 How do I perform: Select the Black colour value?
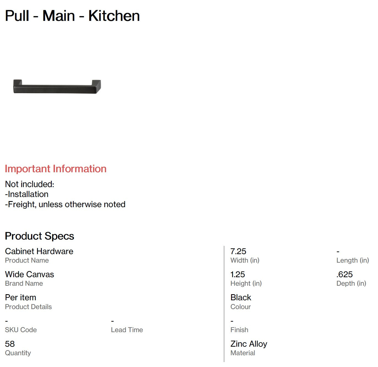point(241,297)
